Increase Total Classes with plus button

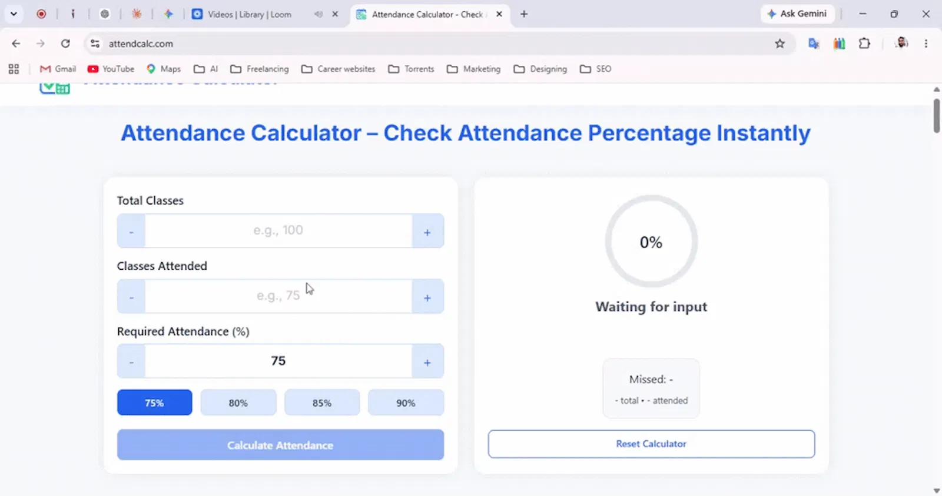click(x=427, y=231)
